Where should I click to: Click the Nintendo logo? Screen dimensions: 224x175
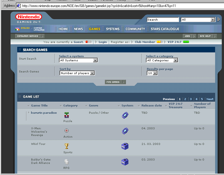[29, 17]
